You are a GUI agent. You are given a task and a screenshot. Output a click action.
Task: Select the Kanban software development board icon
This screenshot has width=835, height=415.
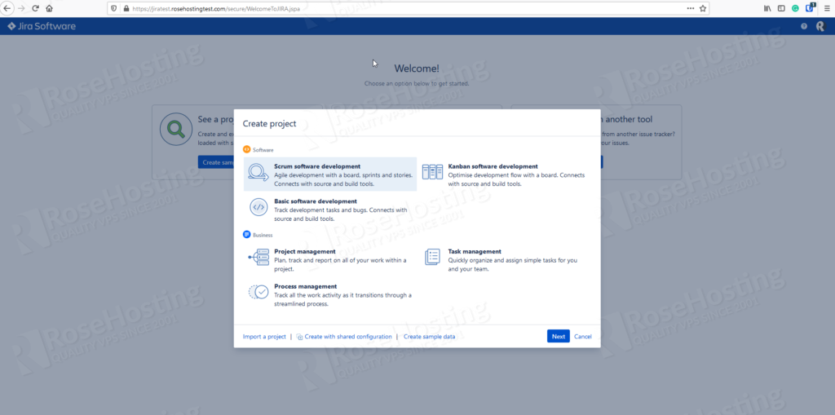coord(432,172)
